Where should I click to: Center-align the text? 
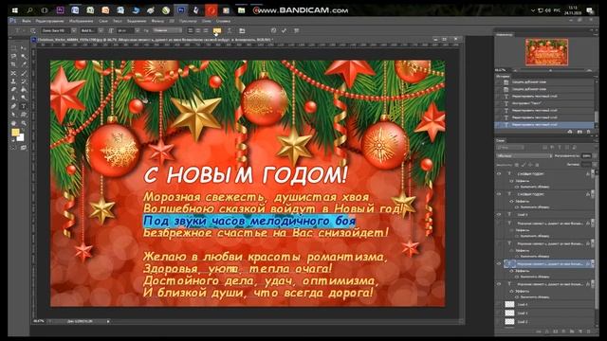coord(198,30)
